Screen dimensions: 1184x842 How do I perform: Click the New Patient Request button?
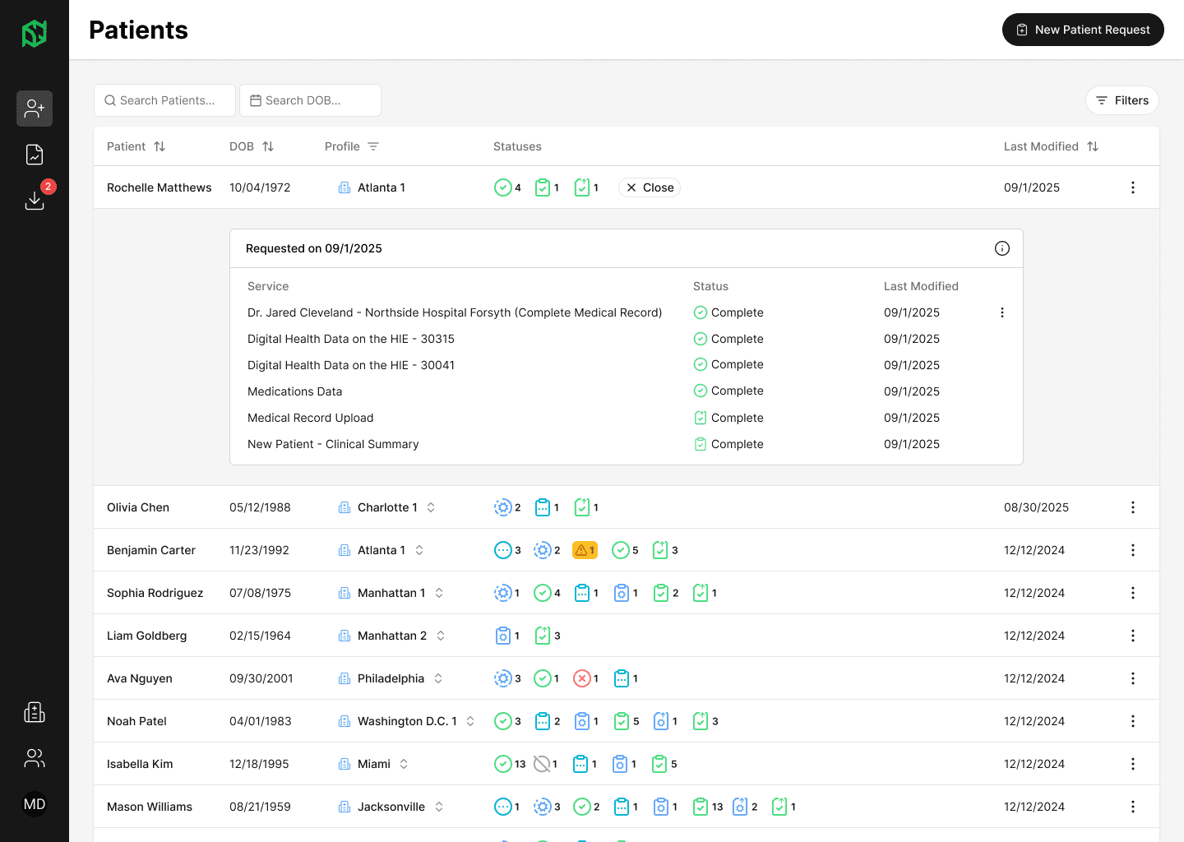pyautogui.click(x=1083, y=29)
